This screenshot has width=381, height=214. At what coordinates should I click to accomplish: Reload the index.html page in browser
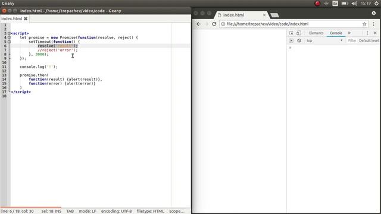click(214, 24)
